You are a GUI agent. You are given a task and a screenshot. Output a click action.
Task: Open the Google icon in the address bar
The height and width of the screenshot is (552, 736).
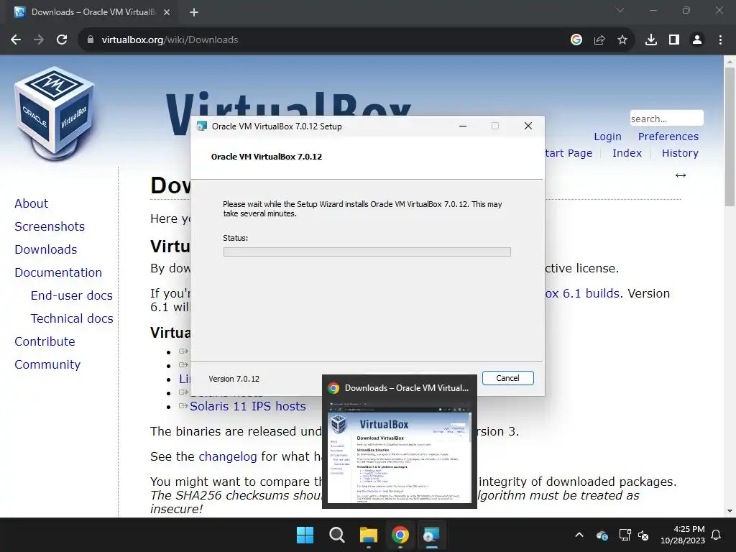(x=576, y=40)
